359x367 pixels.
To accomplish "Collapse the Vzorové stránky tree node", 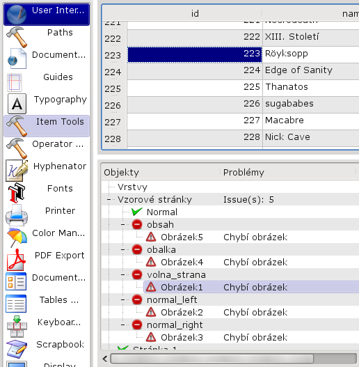I will [109, 200].
